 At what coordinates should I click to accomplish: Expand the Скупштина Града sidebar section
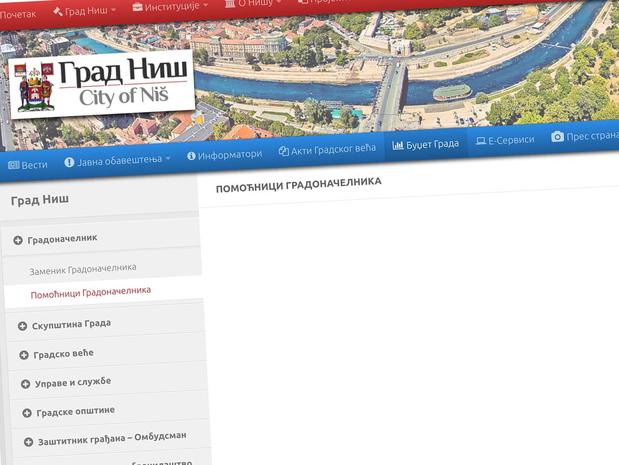click(x=22, y=326)
